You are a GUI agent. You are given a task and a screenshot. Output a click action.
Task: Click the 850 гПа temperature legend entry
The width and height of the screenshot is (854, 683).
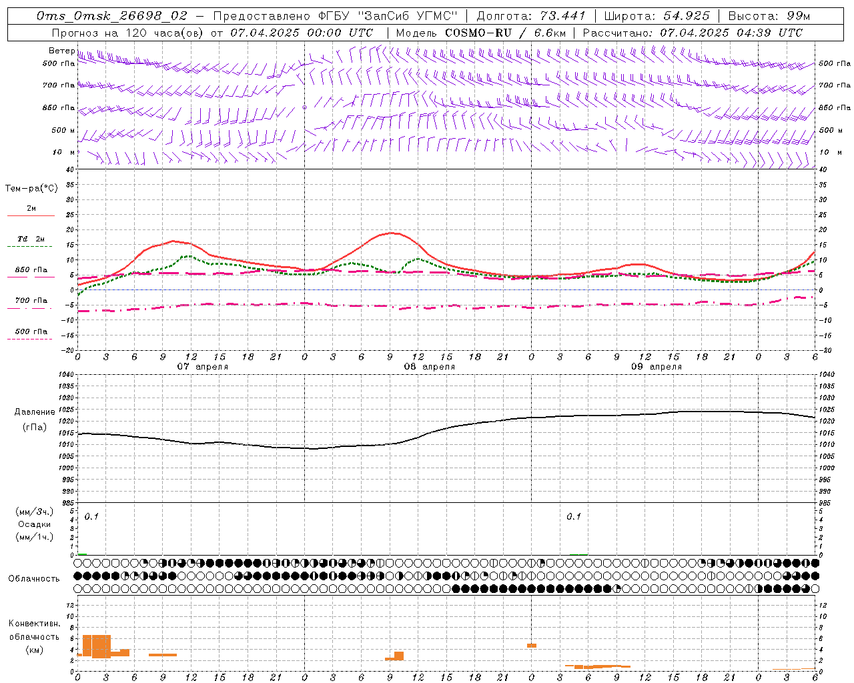(x=31, y=270)
